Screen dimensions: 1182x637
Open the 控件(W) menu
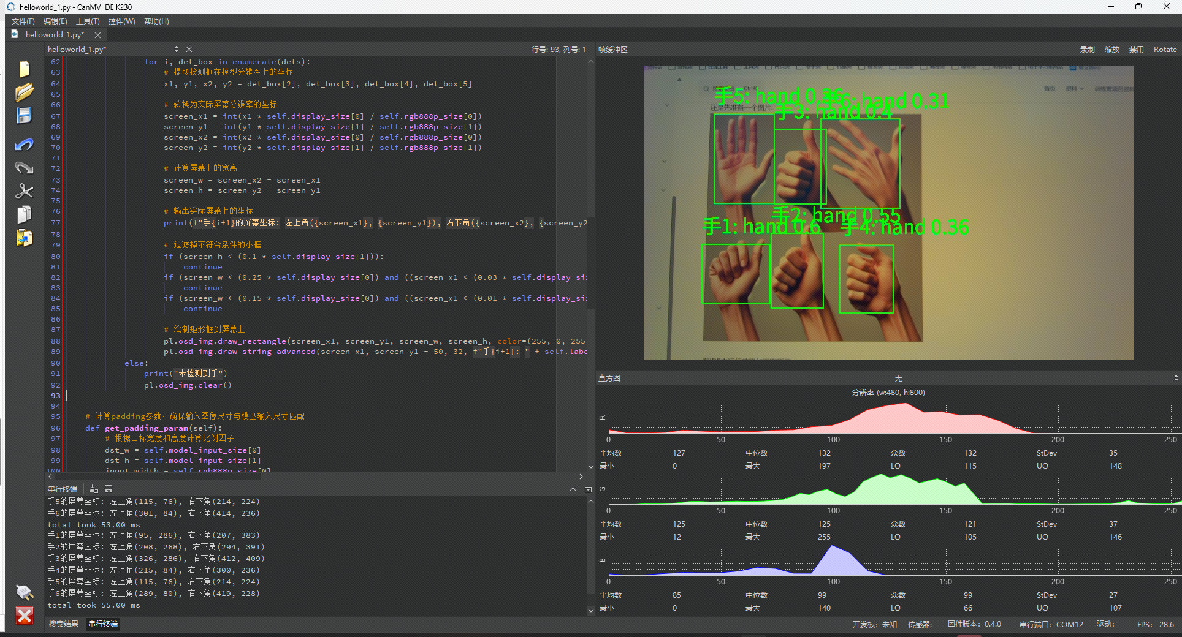[x=121, y=21]
